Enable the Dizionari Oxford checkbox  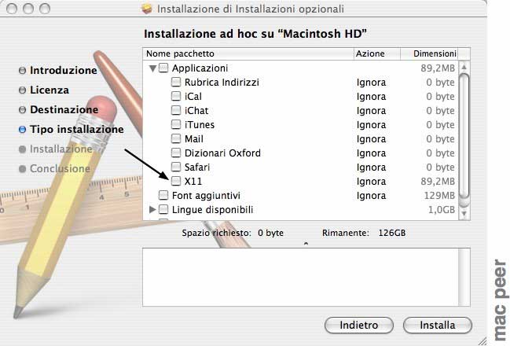tap(176, 153)
